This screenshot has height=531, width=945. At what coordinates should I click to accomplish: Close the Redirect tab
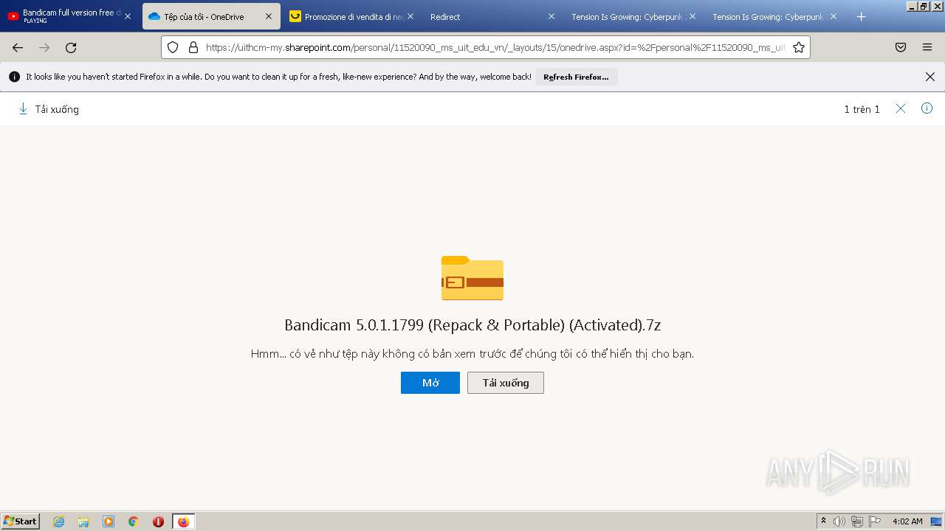click(x=551, y=16)
